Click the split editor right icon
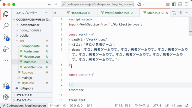This screenshot has width=192, height=108. [180, 13]
